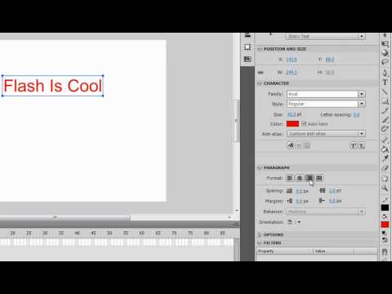
Task: Select the Lasso tool
Action: click(385, 62)
